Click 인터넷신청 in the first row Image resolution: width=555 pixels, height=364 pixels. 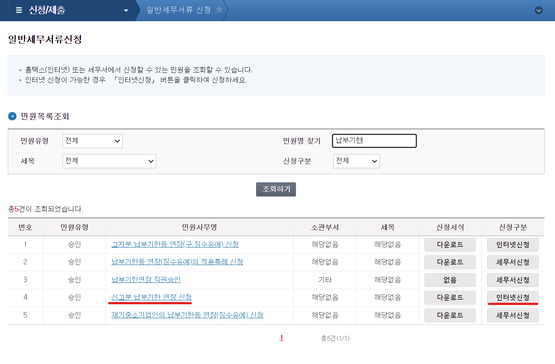click(513, 245)
